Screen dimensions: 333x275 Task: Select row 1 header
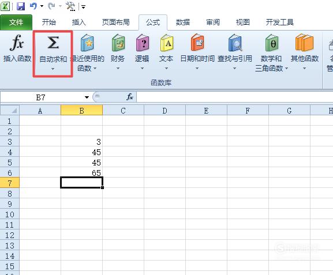[x=10, y=121]
